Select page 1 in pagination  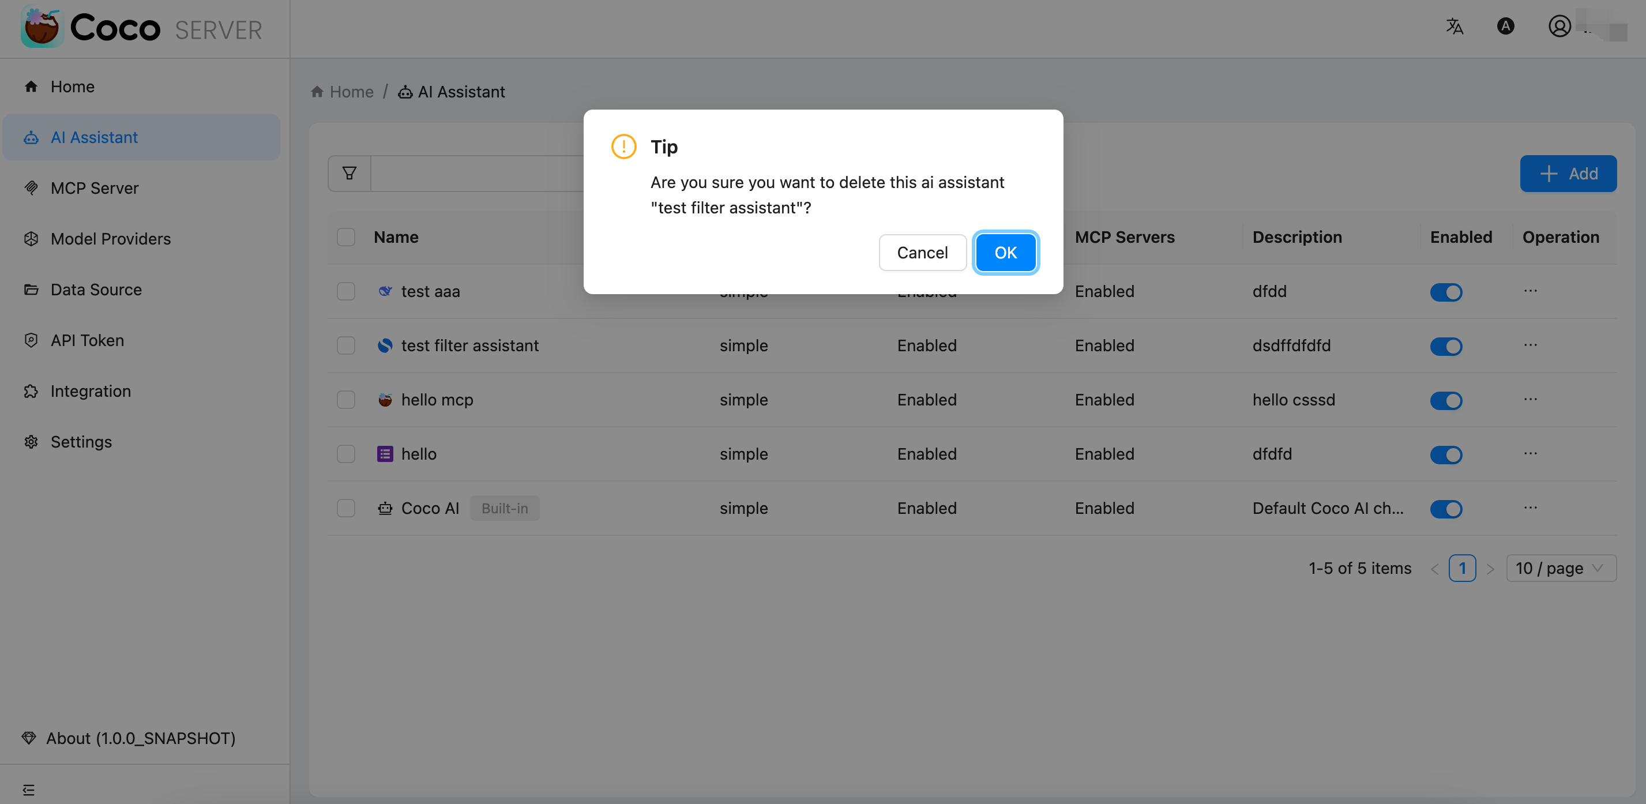tap(1462, 568)
